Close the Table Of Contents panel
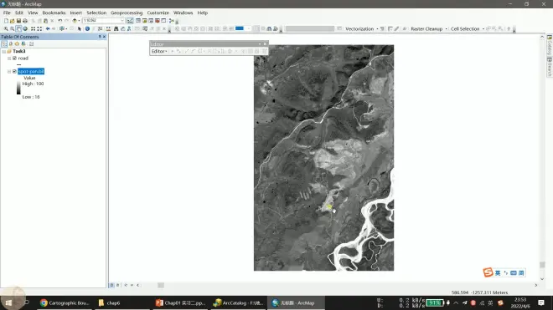 coord(104,37)
